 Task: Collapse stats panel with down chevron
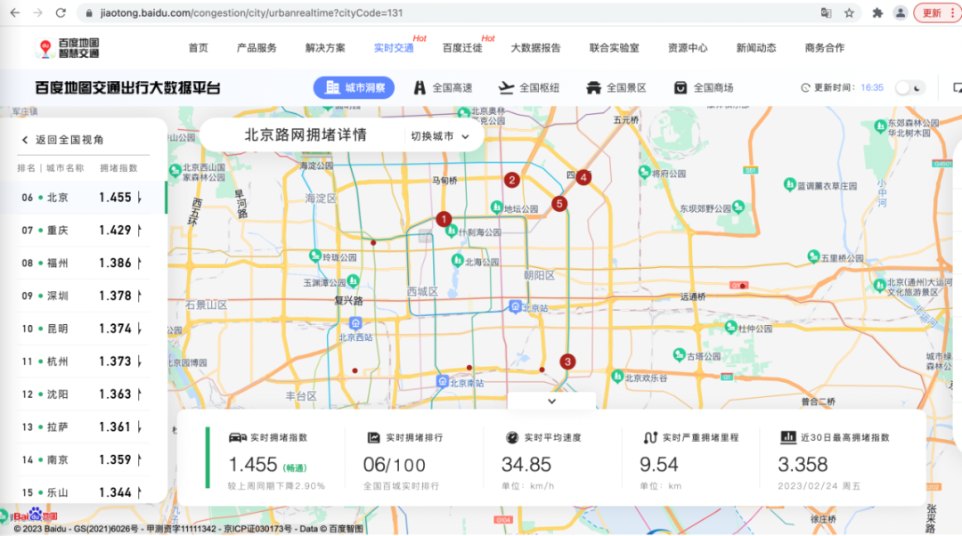(x=551, y=401)
